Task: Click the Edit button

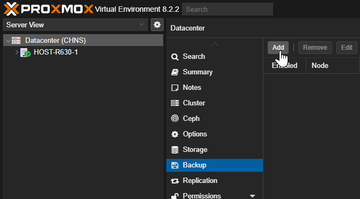Action: click(x=347, y=48)
